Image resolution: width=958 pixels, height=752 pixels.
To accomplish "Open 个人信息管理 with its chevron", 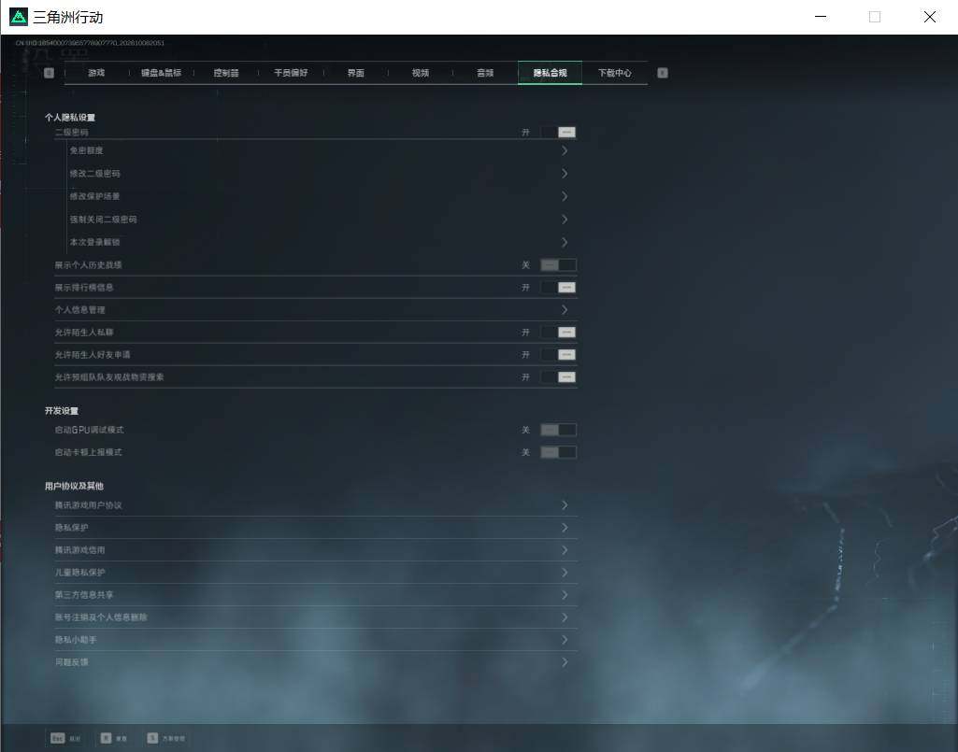I will tap(565, 310).
